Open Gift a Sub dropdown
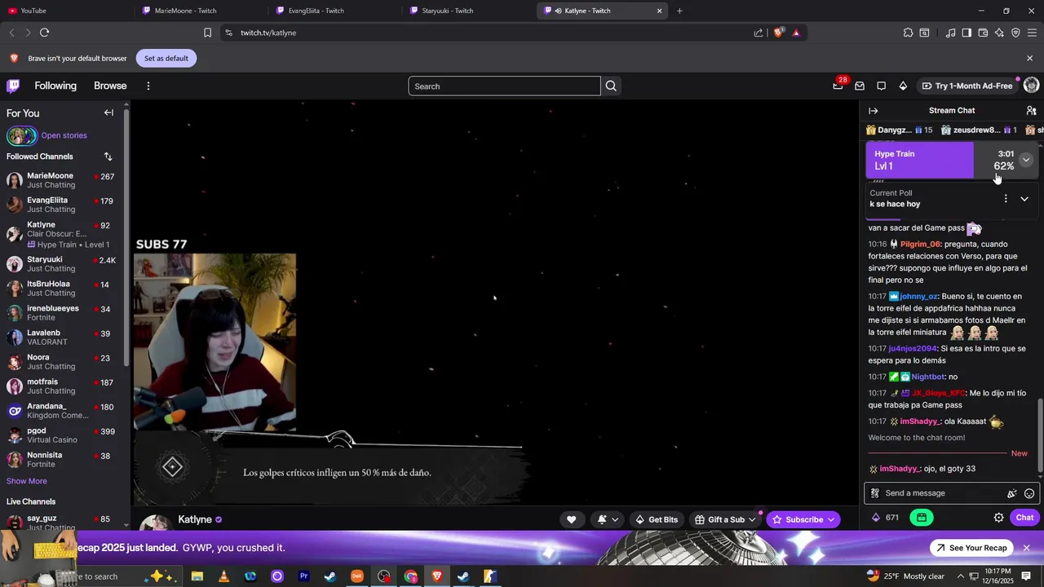1044x587 pixels. pos(725,519)
